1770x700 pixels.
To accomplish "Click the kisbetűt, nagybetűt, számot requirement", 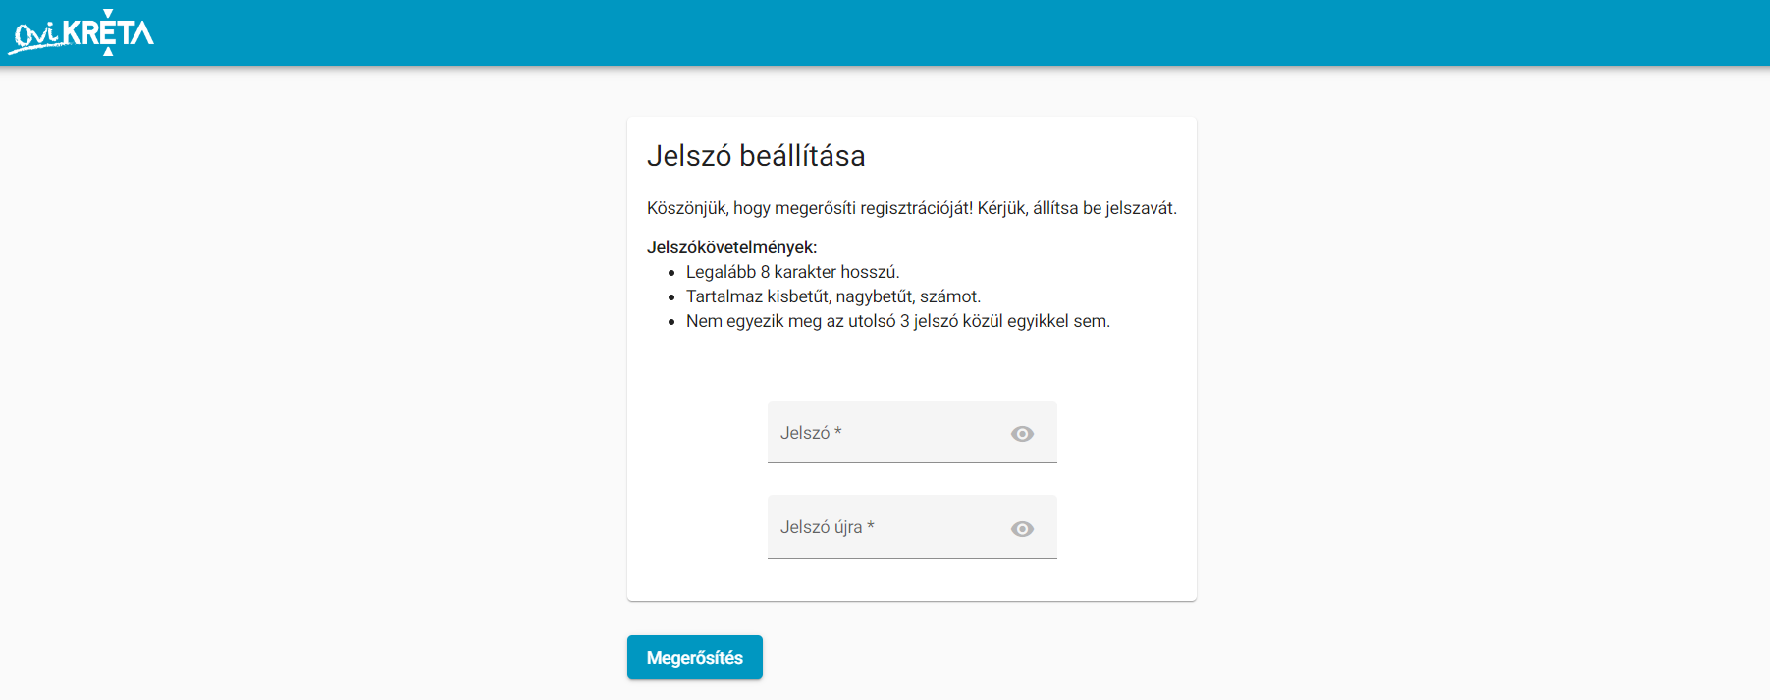I will coord(833,296).
